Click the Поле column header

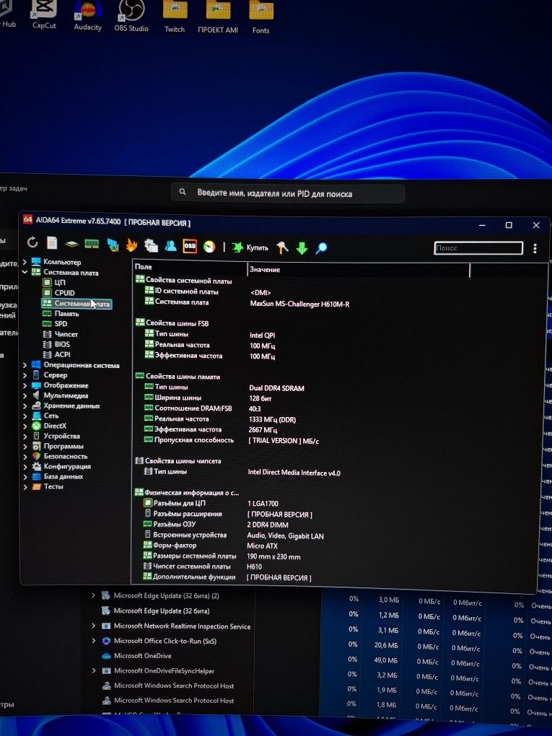click(190, 267)
